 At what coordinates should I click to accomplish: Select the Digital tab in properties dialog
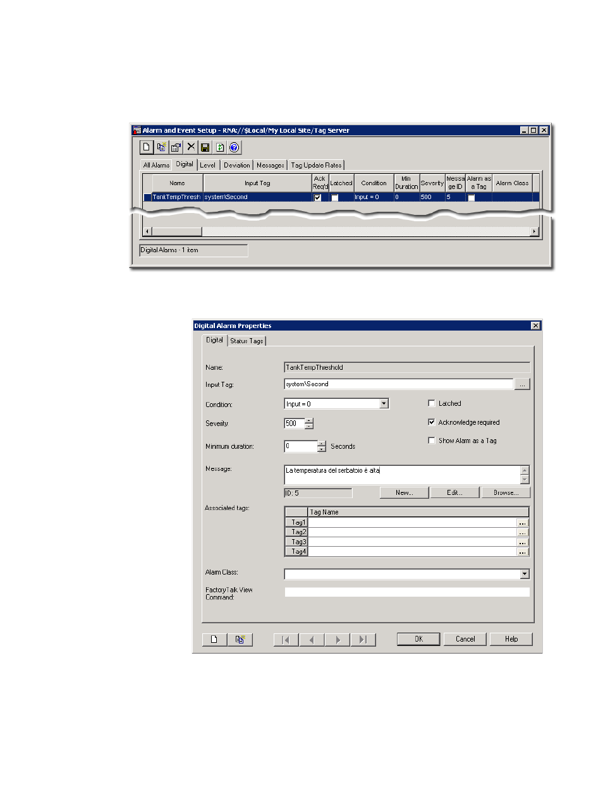coord(214,340)
